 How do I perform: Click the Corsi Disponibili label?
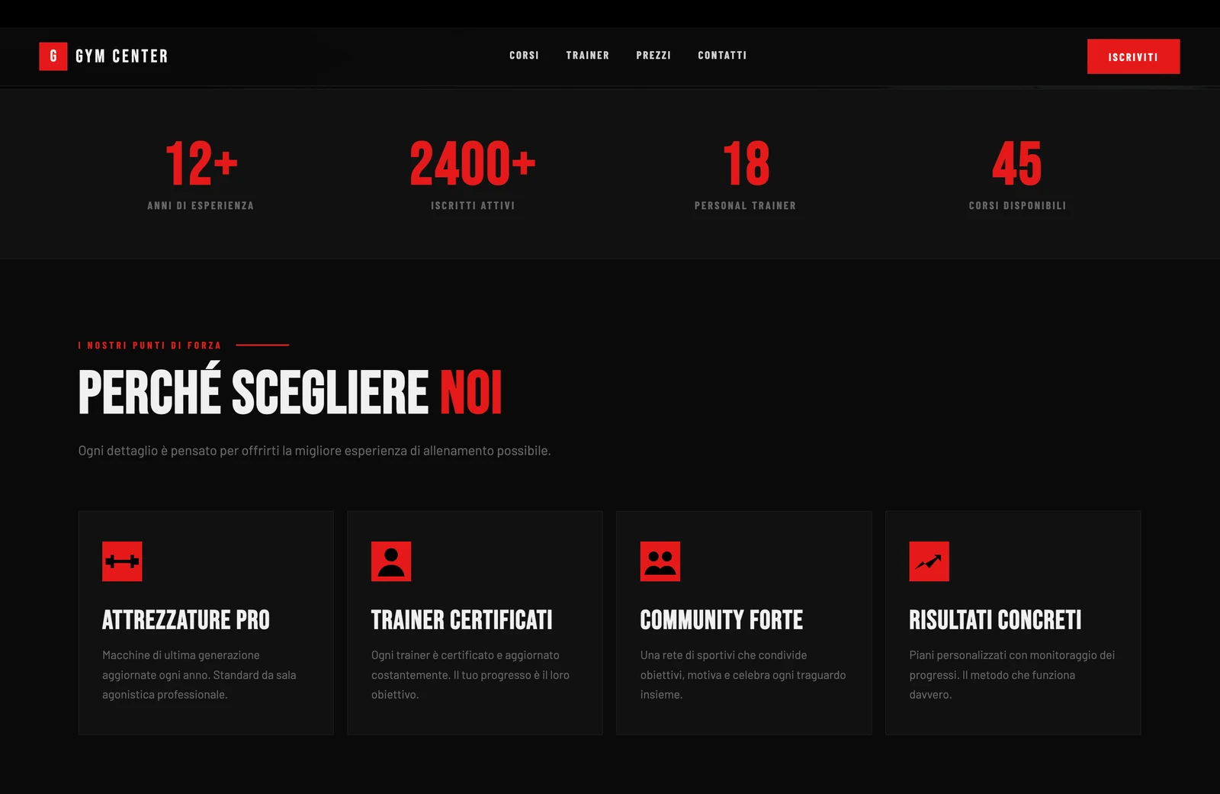click(x=1017, y=206)
